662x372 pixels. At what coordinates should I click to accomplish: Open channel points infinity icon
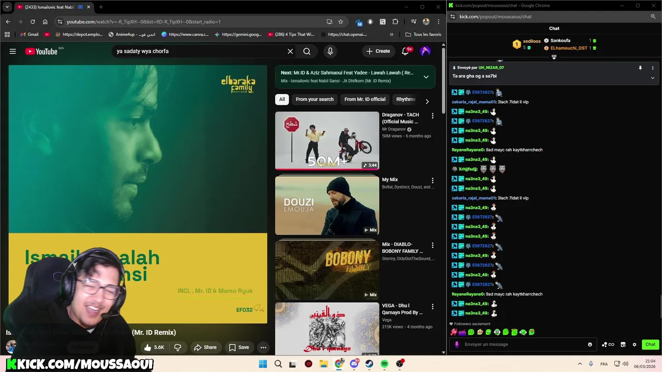tap(608, 345)
